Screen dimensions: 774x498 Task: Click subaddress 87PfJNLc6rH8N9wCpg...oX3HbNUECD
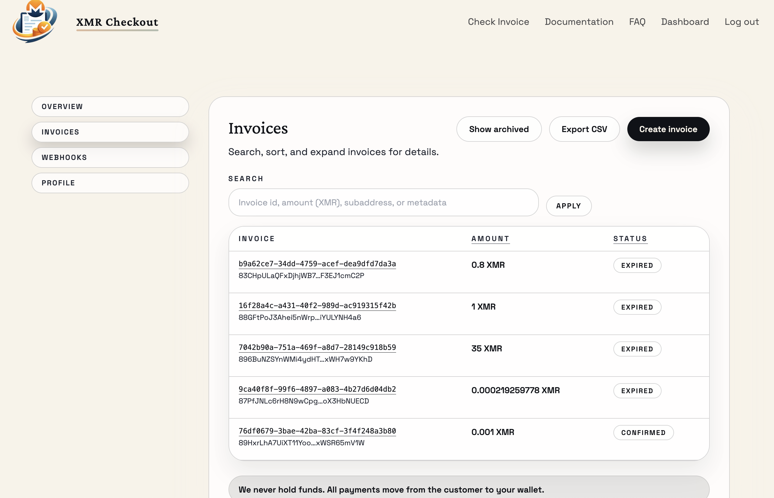click(x=304, y=401)
